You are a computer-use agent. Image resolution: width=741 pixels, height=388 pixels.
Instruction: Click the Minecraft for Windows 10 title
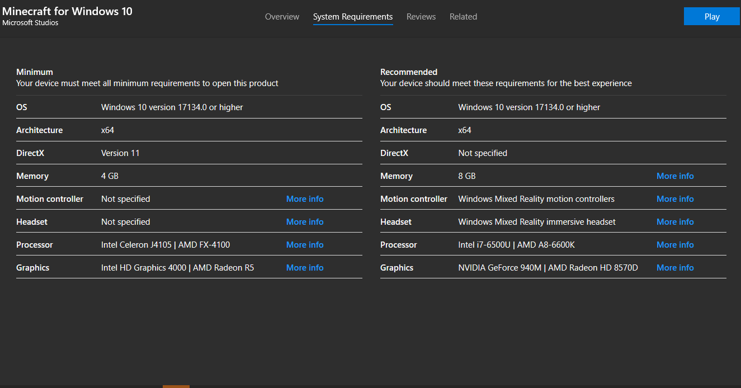(x=67, y=11)
